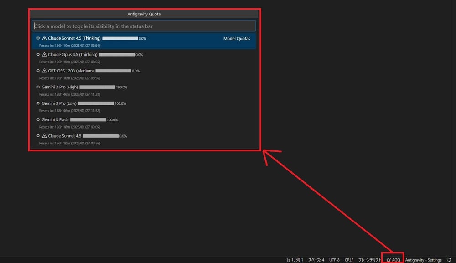This screenshot has height=263, width=456.
Task: Open the UTF-8 encoding selector
Action: pyautogui.click(x=334, y=260)
